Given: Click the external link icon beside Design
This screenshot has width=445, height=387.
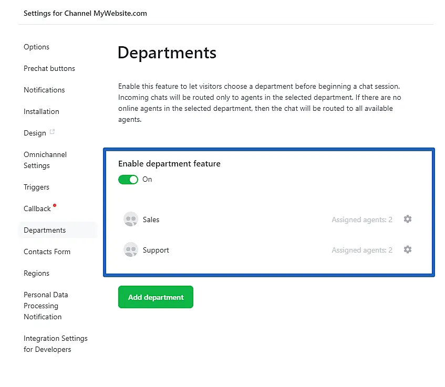Looking at the screenshot, I should (52, 132).
